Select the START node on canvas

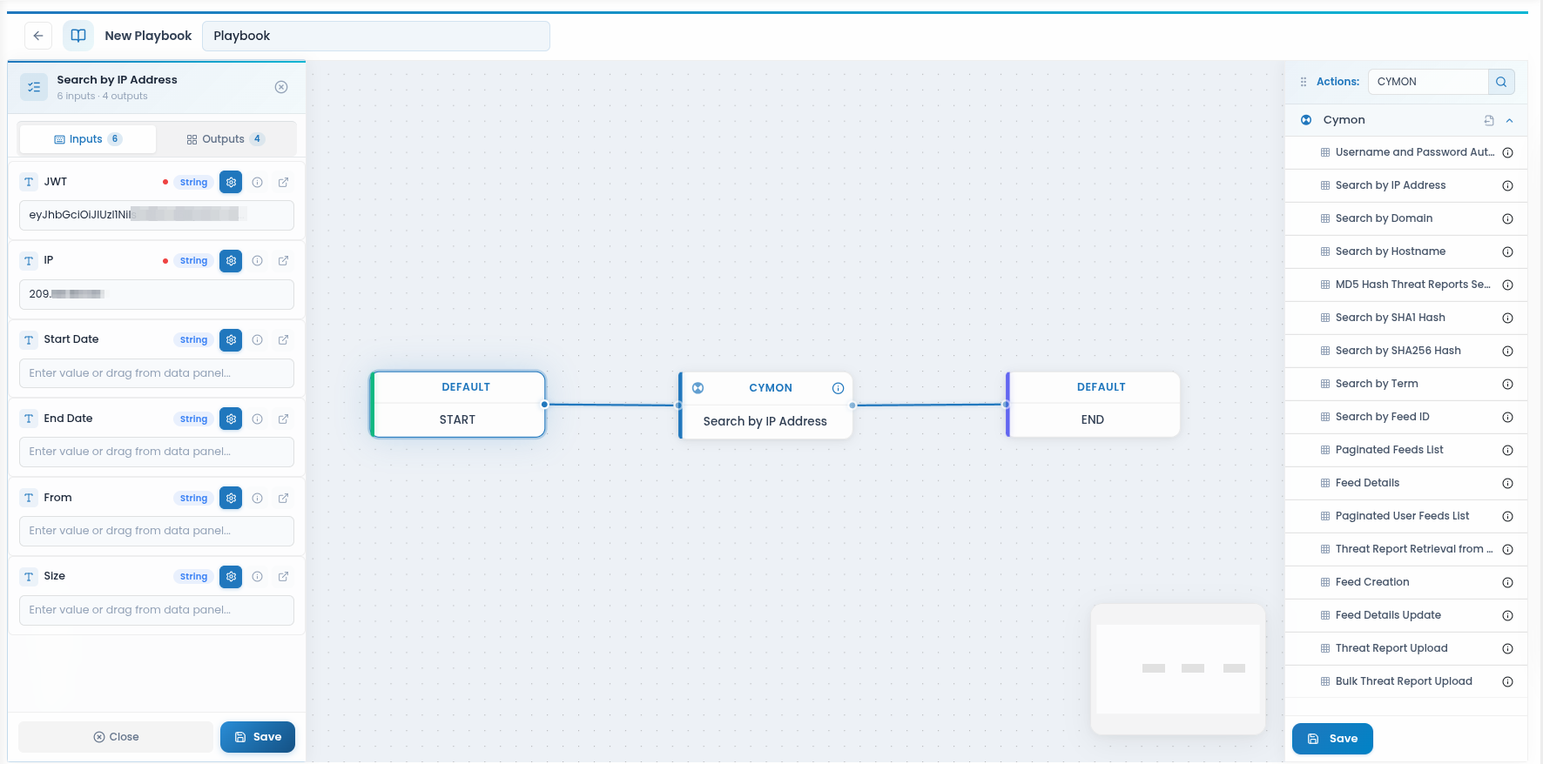coord(458,405)
